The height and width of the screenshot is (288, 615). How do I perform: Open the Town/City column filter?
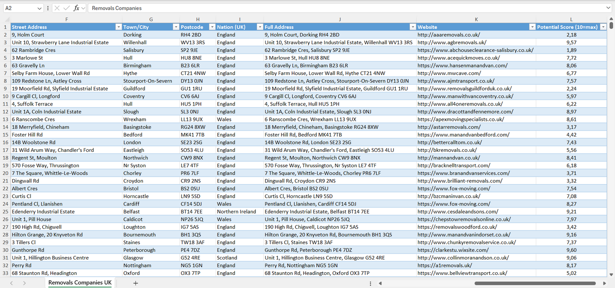pyautogui.click(x=176, y=26)
